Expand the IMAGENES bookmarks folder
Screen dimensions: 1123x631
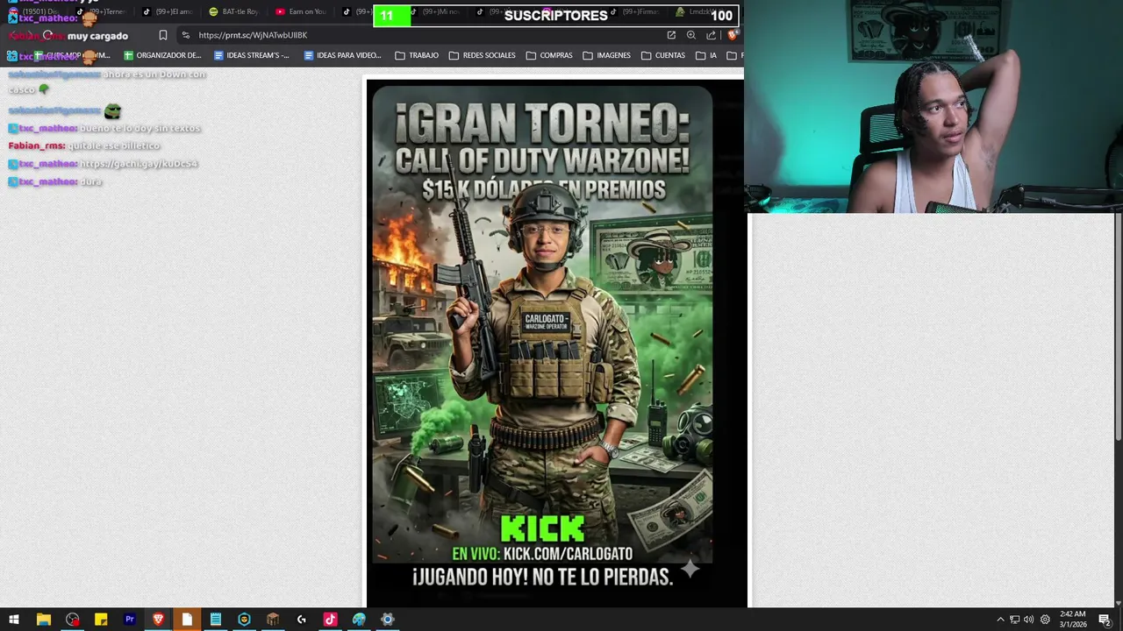point(607,55)
